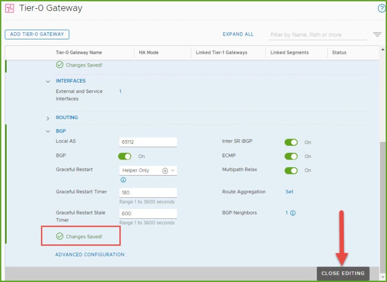Expand the ROUTING section
Screen dimensions: 387x282
click(48, 118)
